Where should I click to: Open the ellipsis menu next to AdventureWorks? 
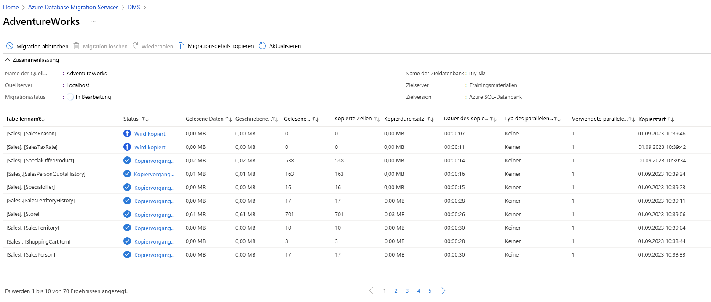pyautogui.click(x=93, y=21)
